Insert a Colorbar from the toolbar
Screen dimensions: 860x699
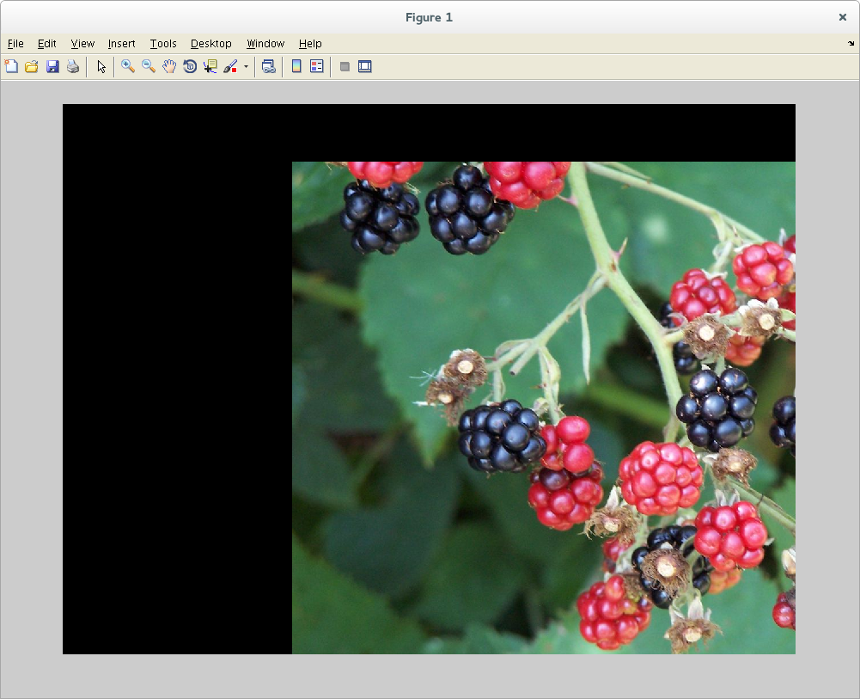(x=296, y=66)
